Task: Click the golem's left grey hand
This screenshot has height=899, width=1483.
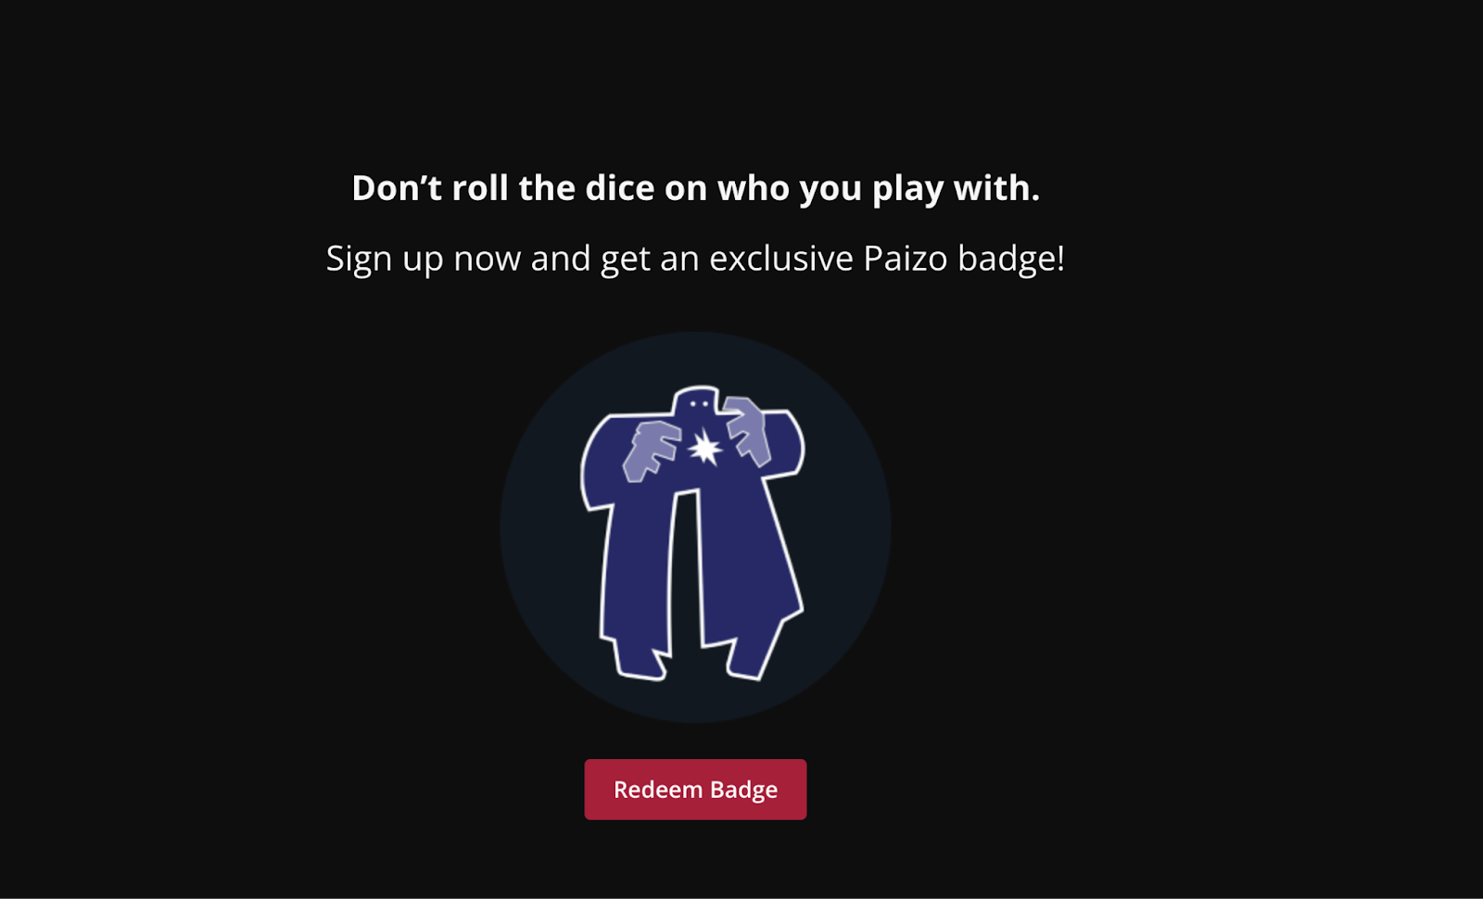Action: point(651,449)
